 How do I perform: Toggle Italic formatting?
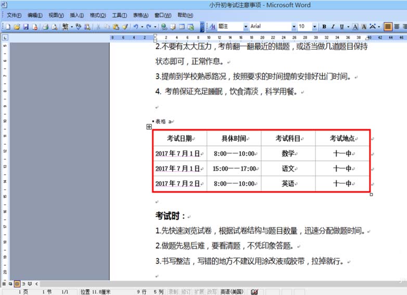click(x=333, y=27)
